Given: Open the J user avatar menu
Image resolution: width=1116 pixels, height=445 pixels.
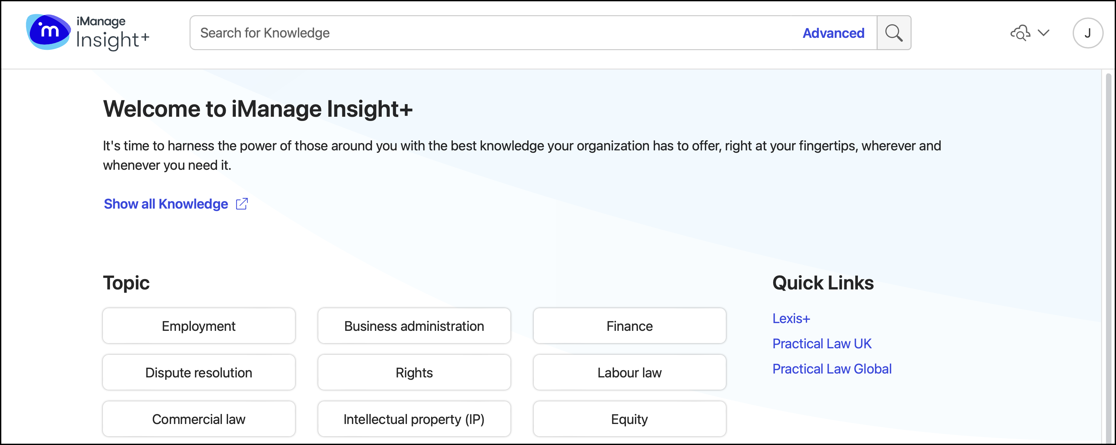Looking at the screenshot, I should pyautogui.click(x=1088, y=33).
